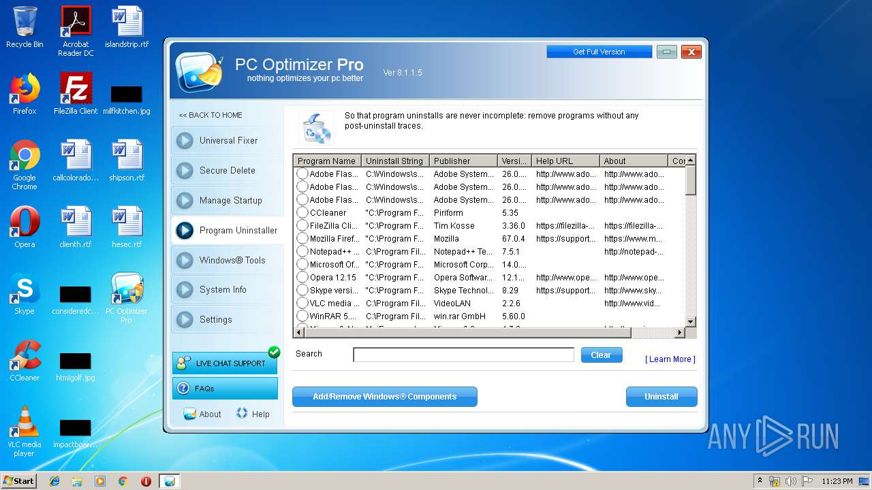Open CCleaner desktop shortcut
The width and height of the screenshot is (872, 490).
[x=25, y=361]
